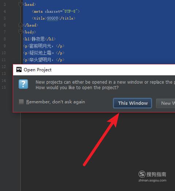
Task: Click line number 3 in gutter
Action: tap(4, 4)
